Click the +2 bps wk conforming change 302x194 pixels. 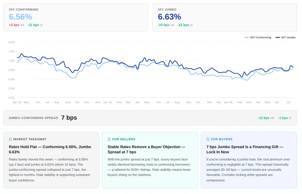(16, 25)
